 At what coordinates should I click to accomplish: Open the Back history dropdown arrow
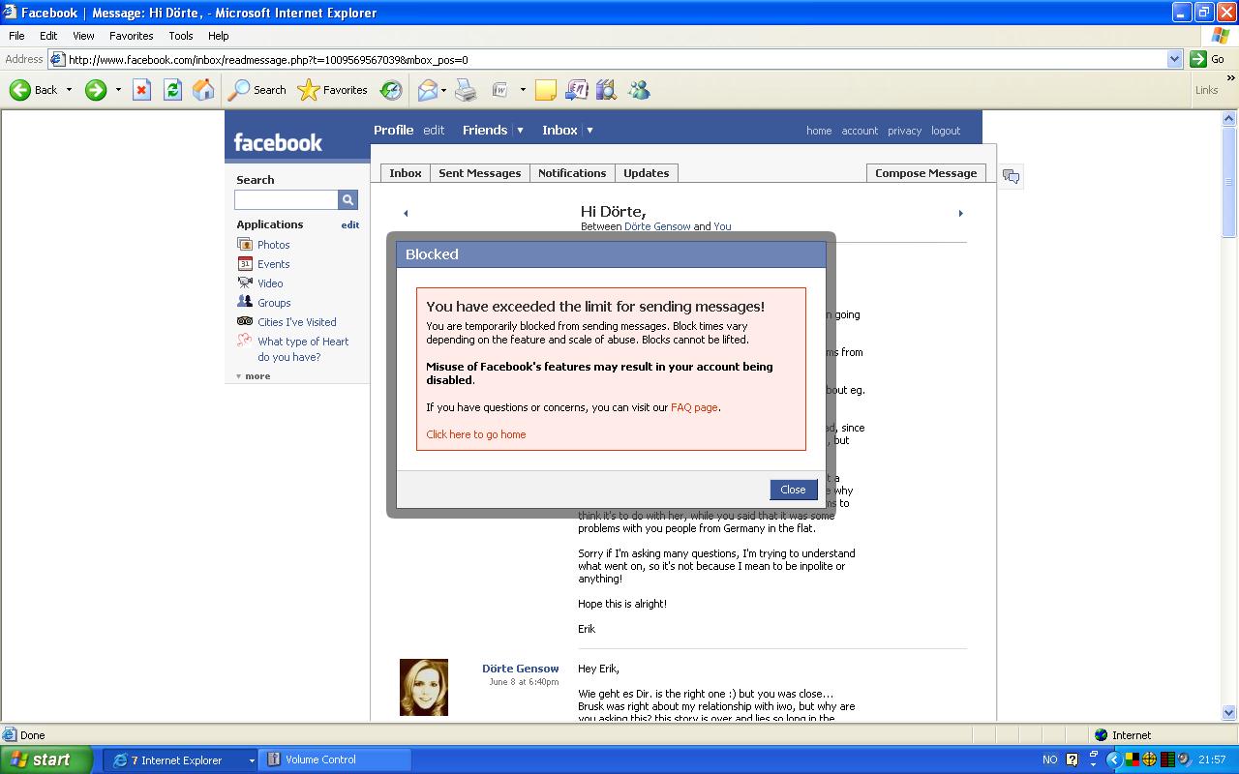pyautogui.click(x=69, y=90)
